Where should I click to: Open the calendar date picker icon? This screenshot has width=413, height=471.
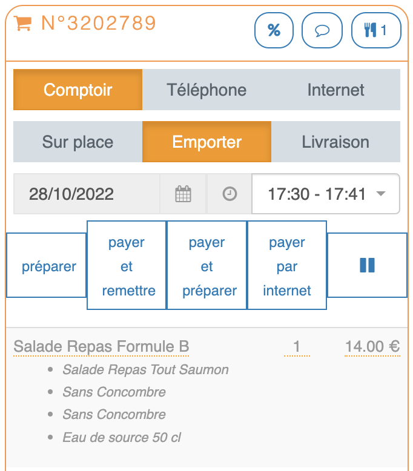pyautogui.click(x=183, y=194)
